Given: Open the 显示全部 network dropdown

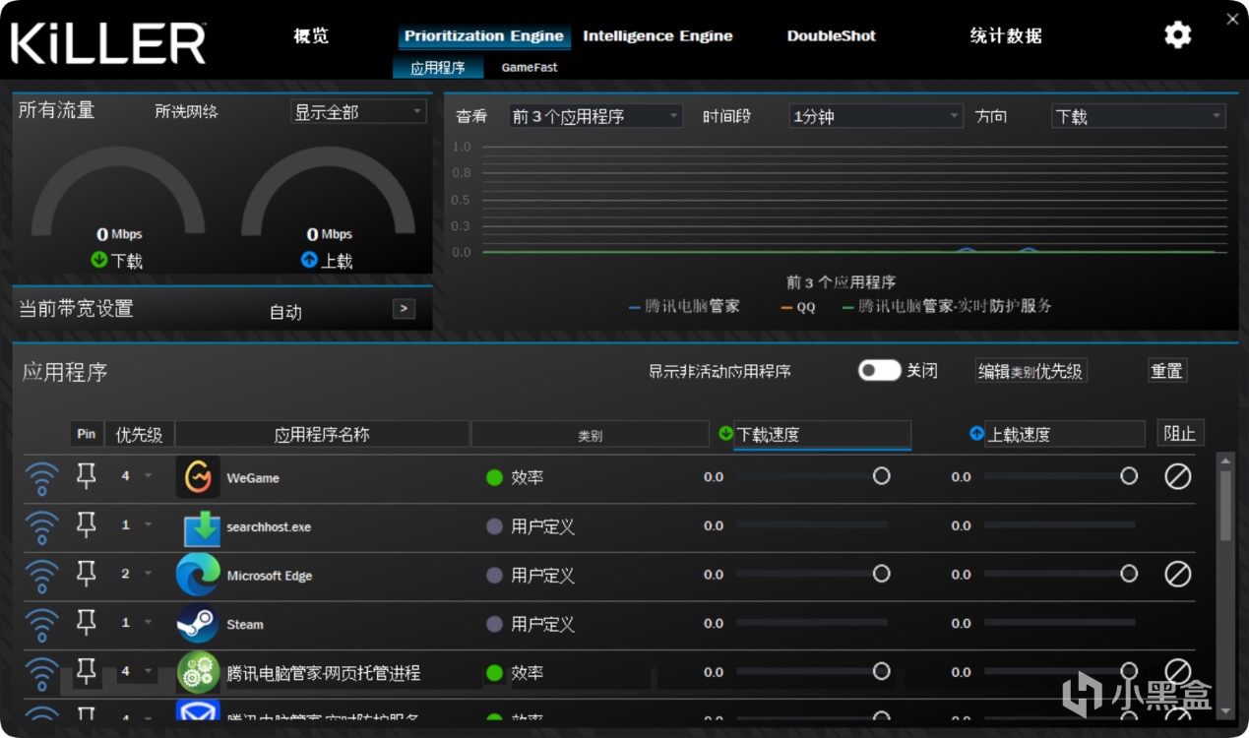Looking at the screenshot, I should coord(358,112).
